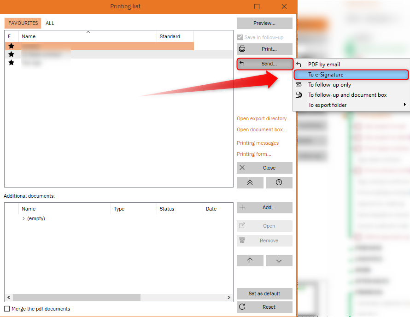
Task: Toggle favourite star on third list row
Action: (x=11, y=63)
